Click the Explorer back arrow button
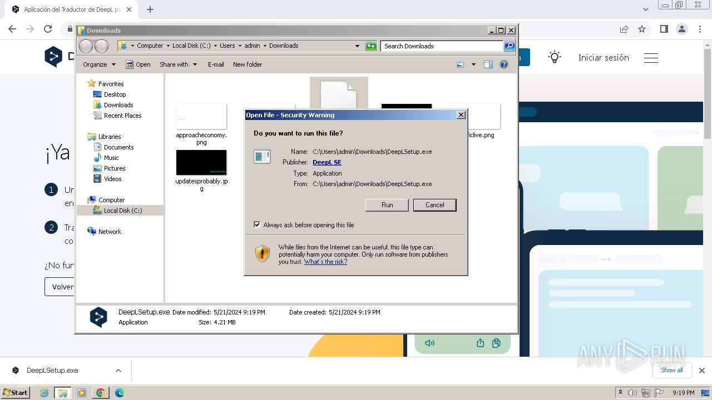Viewport: 712px width, 400px height. point(86,46)
